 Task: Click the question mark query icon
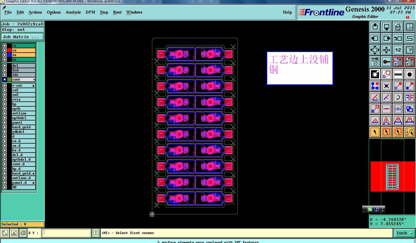[x=410, y=50]
